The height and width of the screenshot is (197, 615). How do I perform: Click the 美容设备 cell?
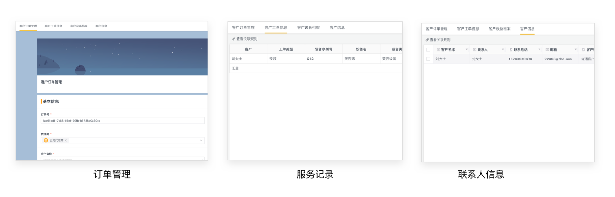coord(391,59)
